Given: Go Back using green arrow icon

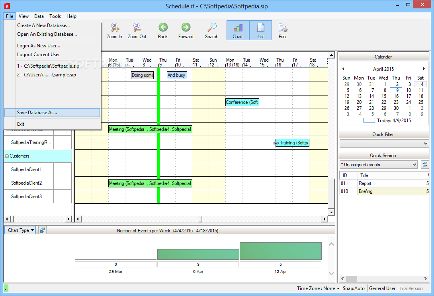Looking at the screenshot, I should click(163, 31).
